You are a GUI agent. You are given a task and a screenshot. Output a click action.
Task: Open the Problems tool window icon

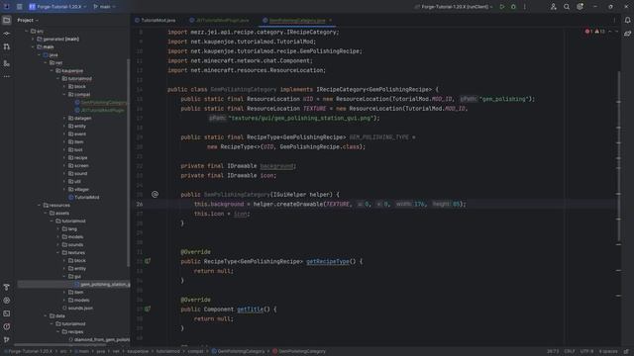(x=7, y=326)
